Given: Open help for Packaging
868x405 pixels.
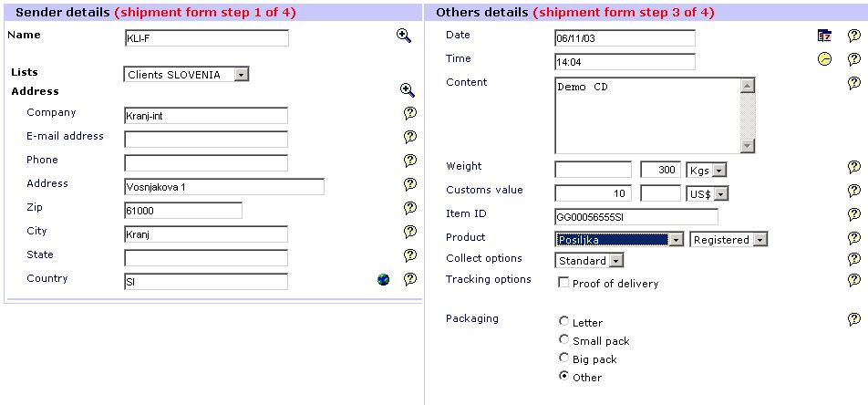Looking at the screenshot, I should pyautogui.click(x=854, y=319).
